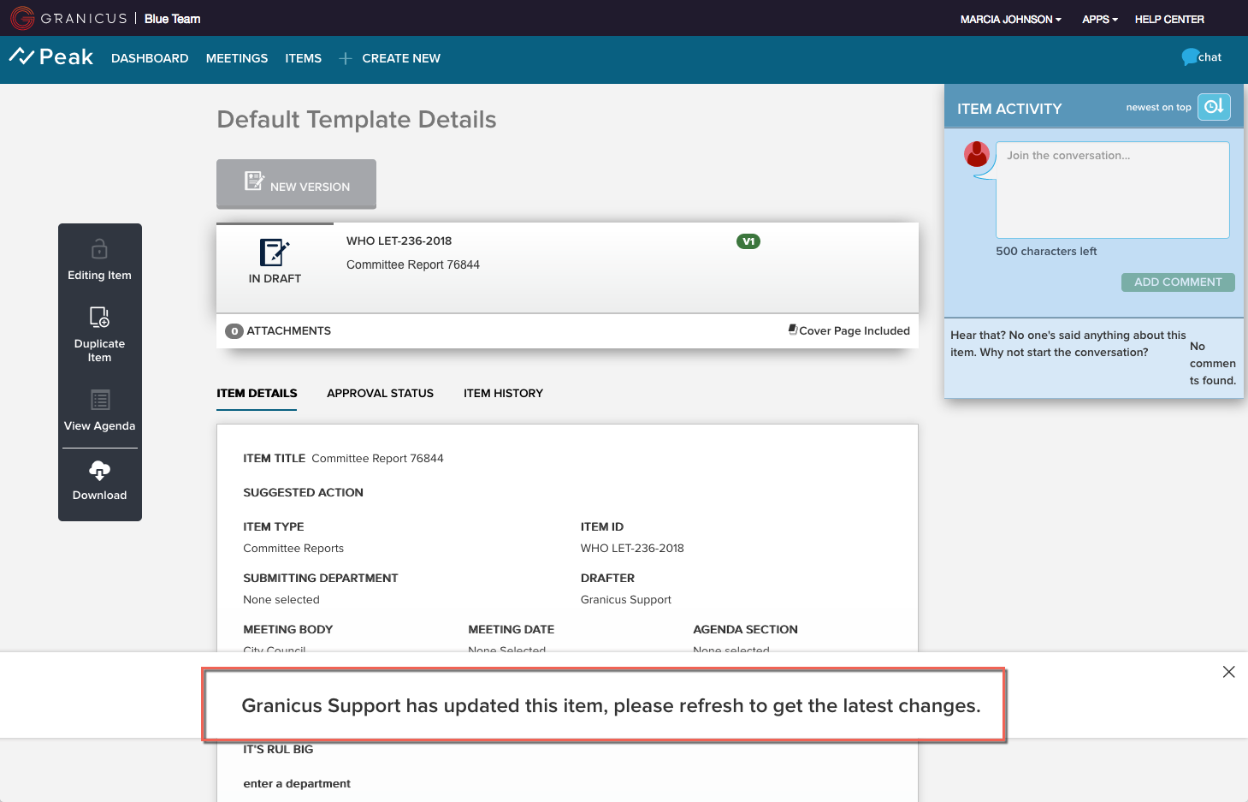Click the Join the conversation text box

click(1112, 190)
